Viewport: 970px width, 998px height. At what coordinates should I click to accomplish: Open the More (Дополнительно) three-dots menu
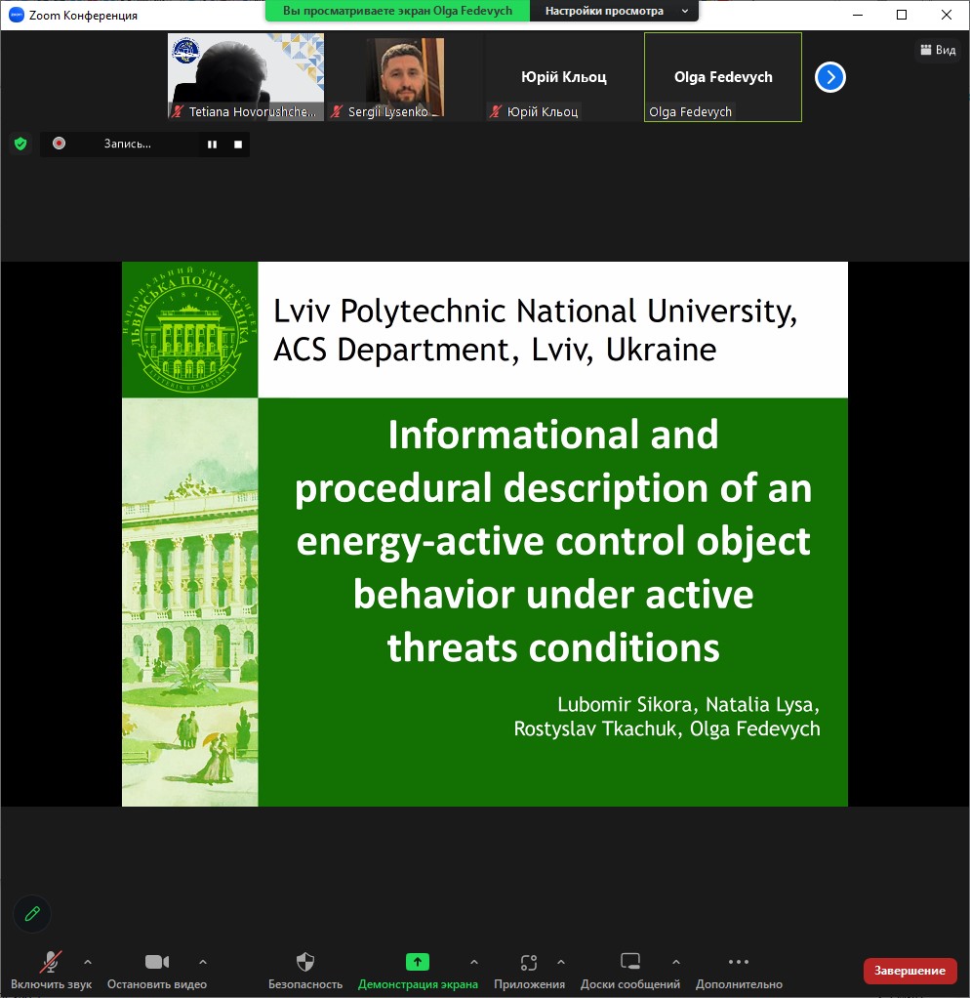[739, 962]
